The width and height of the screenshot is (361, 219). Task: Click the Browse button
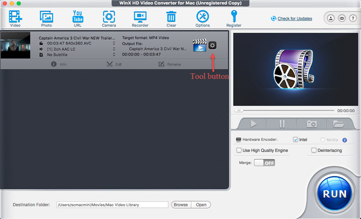(x=181, y=205)
